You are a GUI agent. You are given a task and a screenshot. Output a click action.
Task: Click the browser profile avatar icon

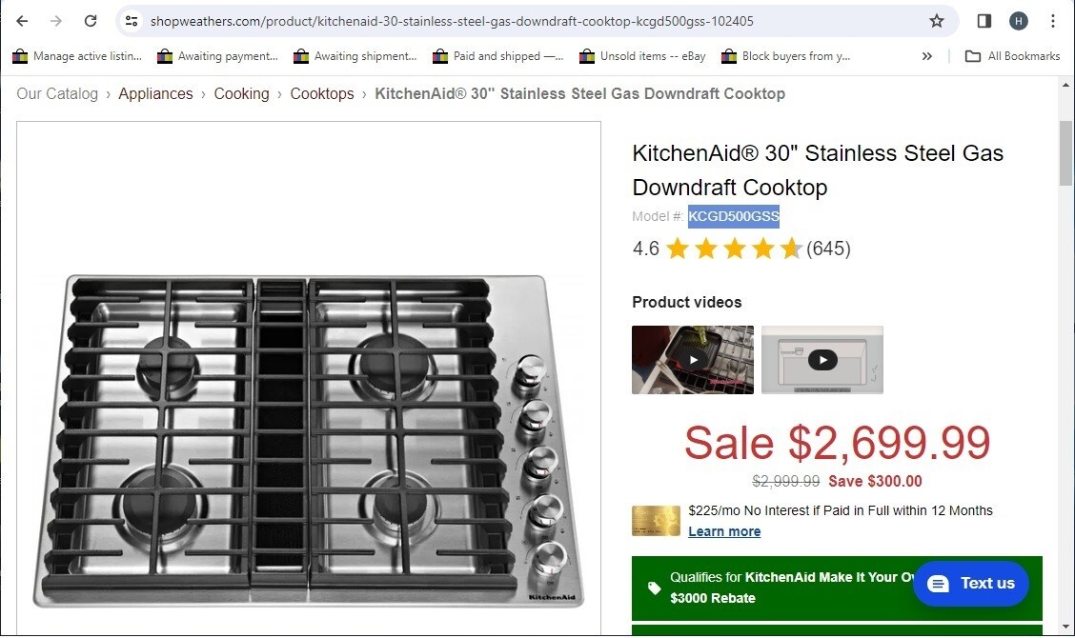pyautogui.click(x=1019, y=20)
